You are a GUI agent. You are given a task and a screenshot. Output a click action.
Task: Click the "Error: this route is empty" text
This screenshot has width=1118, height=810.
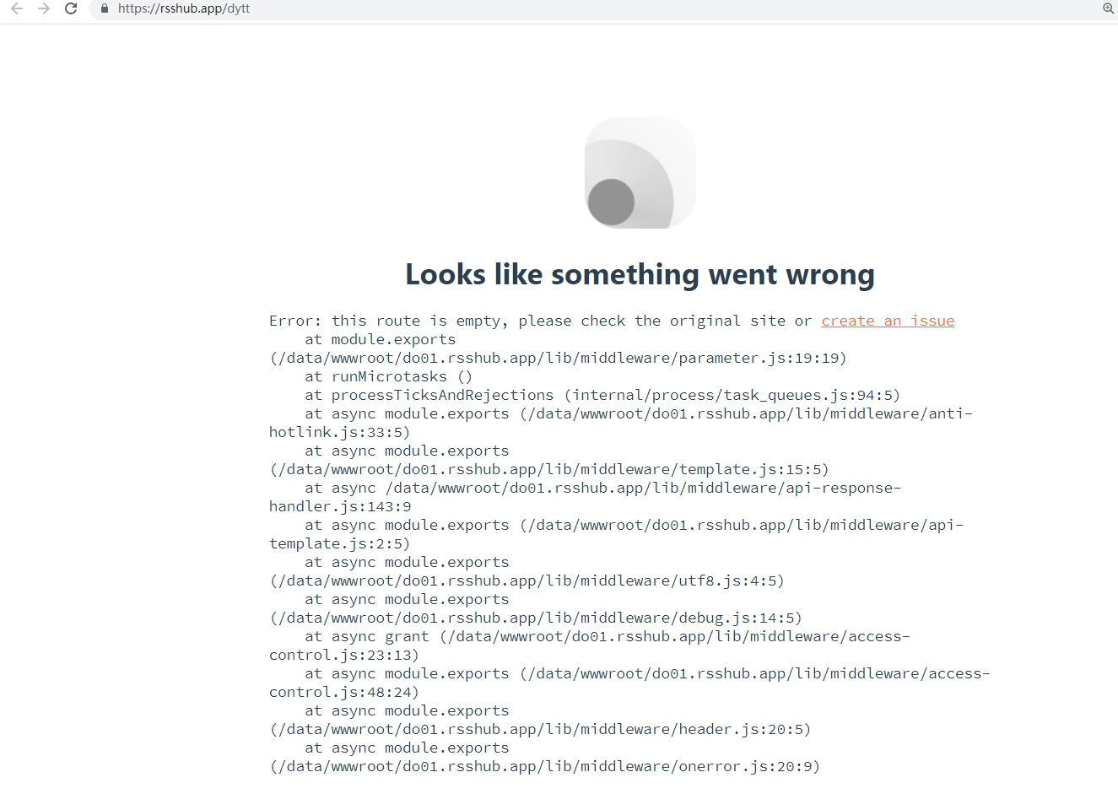(389, 321)
